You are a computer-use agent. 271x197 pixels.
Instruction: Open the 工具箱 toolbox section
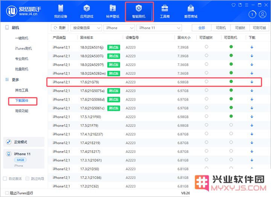point(165,11)
